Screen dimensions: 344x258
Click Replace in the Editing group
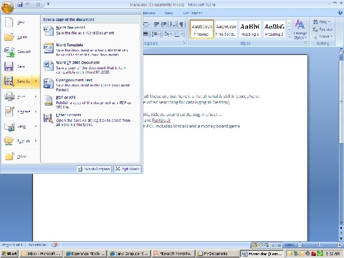(x=322, y=29)
